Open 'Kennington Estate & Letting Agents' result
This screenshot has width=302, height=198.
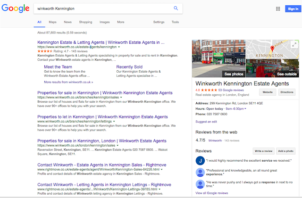101,42
